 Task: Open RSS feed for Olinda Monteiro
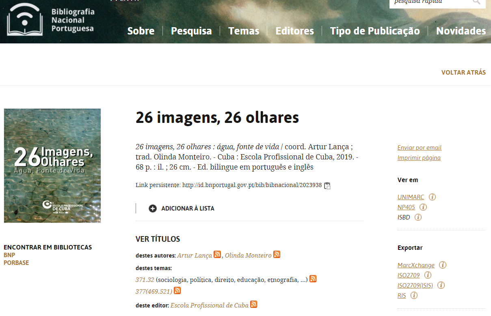tap(277, 255)
